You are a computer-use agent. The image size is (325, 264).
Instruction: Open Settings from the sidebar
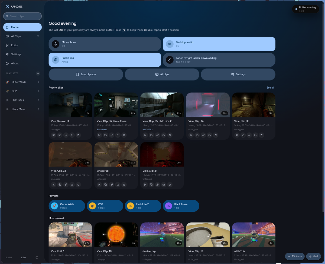coord(22,54)
